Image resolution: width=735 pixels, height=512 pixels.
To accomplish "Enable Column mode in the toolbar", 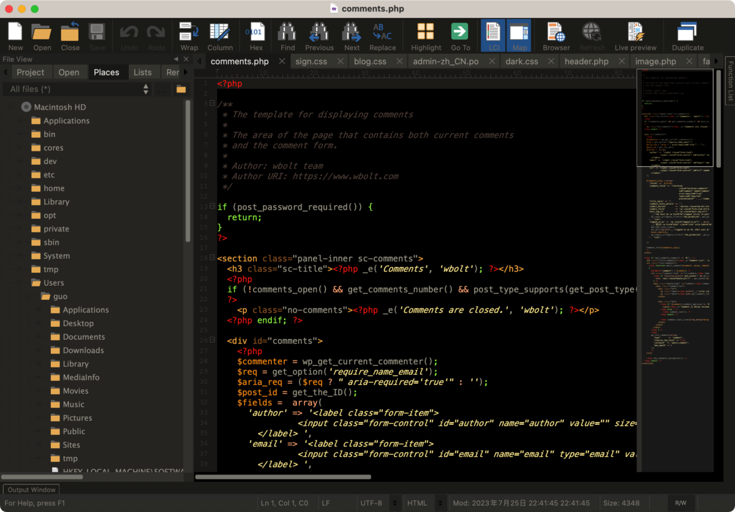I will 220,36.
